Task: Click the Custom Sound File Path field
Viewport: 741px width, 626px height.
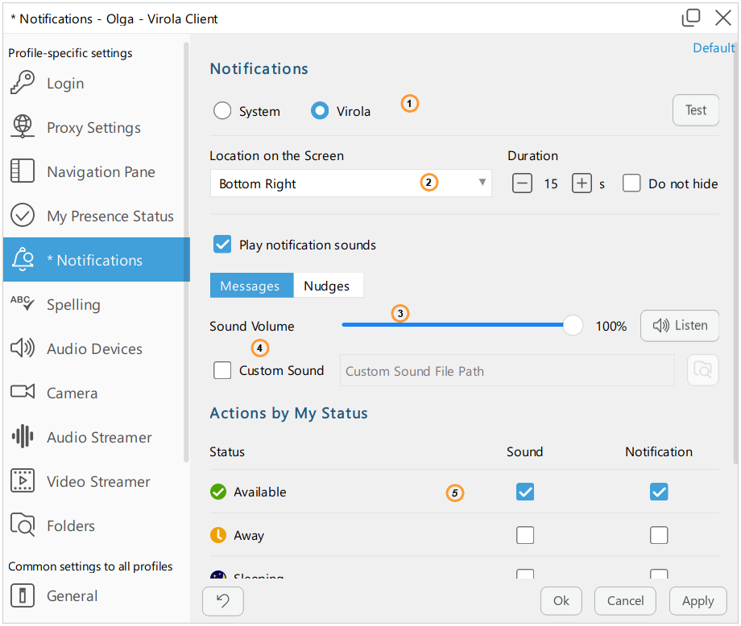Action: pos(507,371)
